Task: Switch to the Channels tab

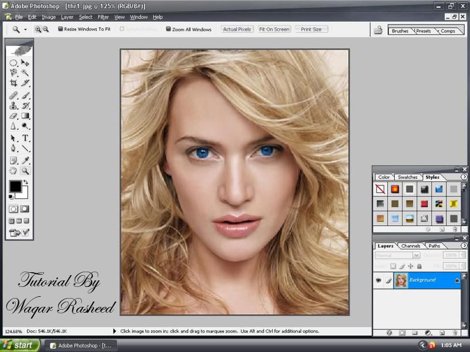Action: point(411,246)
